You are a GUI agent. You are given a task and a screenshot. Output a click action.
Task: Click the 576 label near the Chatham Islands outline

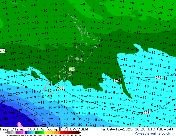[x=117, y=80]
